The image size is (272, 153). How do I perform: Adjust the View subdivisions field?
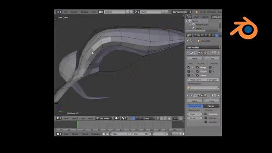tap(195, 114)
